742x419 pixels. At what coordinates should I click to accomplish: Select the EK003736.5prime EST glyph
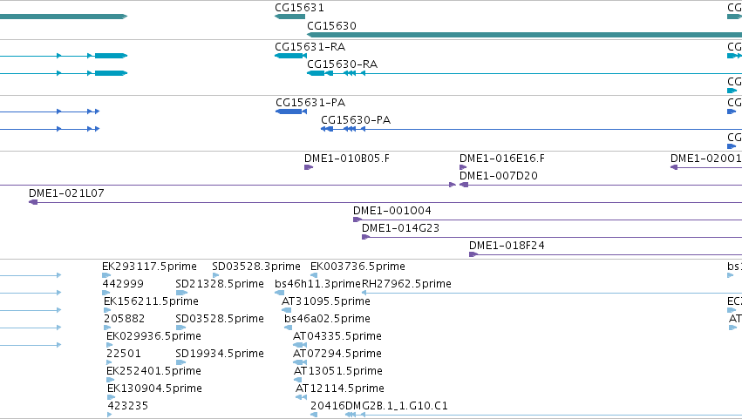coord(314,275)
